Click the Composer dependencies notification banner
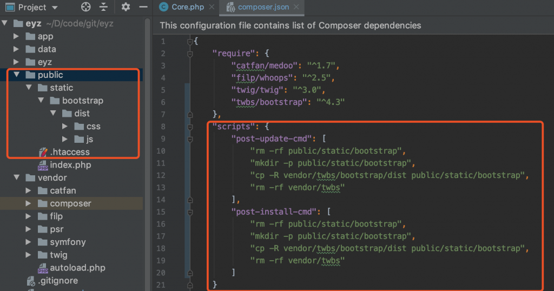This screenshot has width=554, height=291. pos(353,25)
